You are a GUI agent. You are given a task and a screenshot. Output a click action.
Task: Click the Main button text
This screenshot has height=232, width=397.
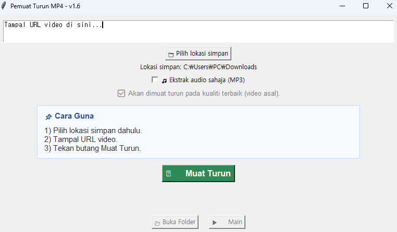(235, 222)
